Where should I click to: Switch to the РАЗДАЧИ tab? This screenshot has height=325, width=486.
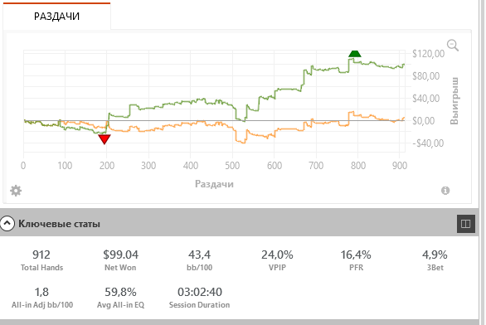(x=56, y=16)
